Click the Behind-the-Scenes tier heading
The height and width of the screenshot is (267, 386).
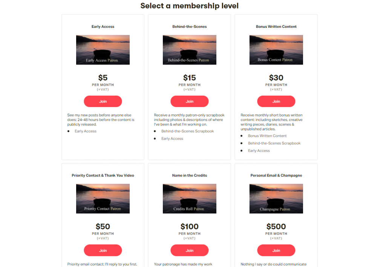pos(190,27)
